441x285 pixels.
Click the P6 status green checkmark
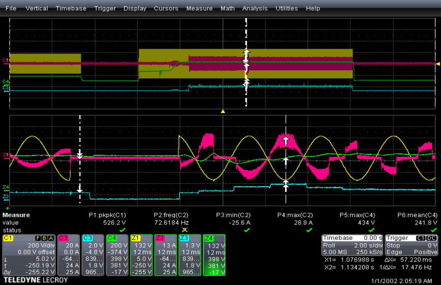tap(434, 230)
